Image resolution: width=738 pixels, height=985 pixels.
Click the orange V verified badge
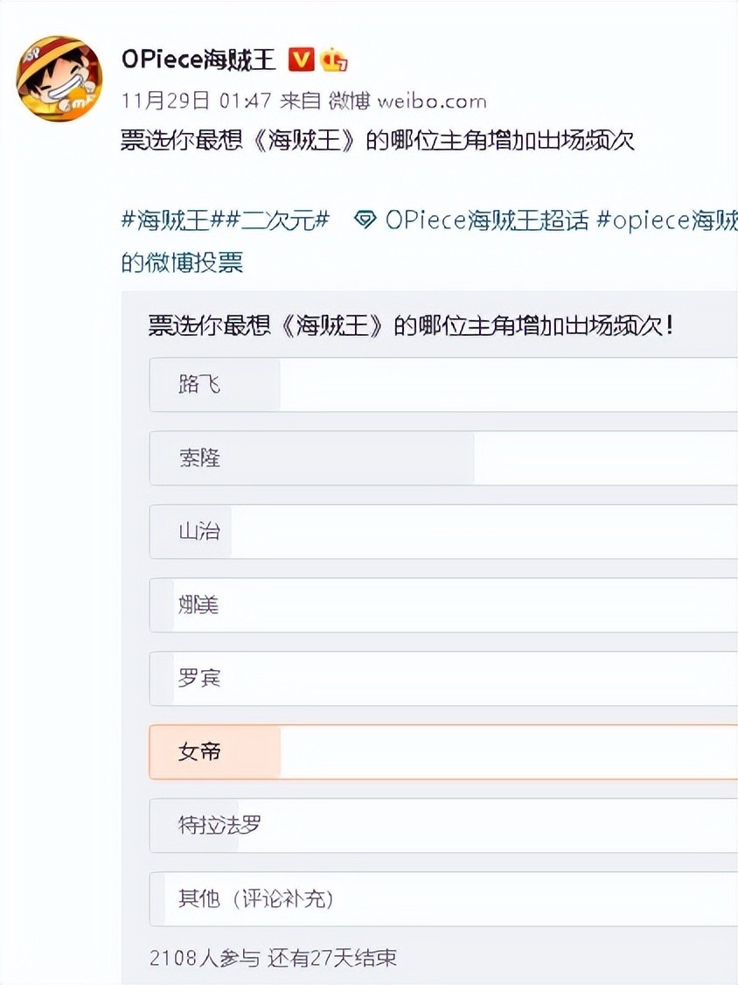coord(300,58)
